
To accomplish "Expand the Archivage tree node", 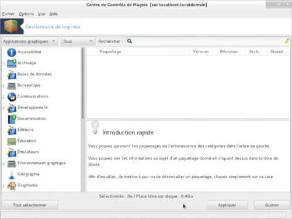I will click(x=4, y=64).
